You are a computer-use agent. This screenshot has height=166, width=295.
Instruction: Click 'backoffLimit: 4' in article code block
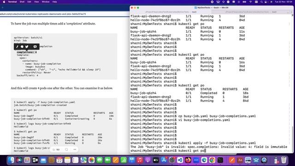(27, 76)
